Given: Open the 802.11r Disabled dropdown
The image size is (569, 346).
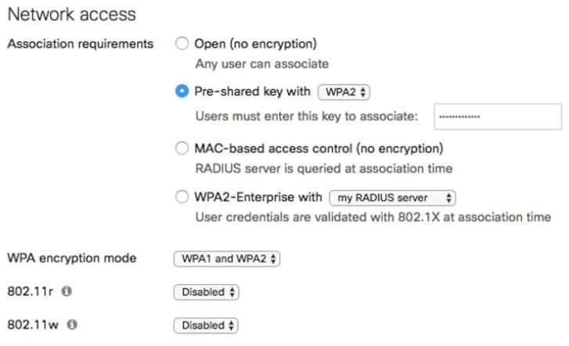Looking at the screenshot, I should coord(206,292).
